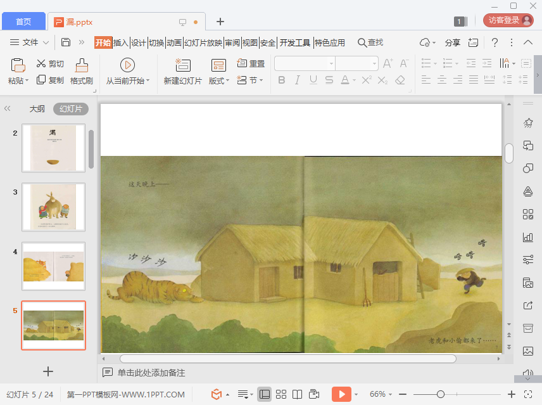Switch to reading view icon
Viewport: 542px width, 405px height.
pos(297,394)
